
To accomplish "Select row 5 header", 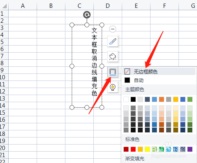I will (4, 42).
